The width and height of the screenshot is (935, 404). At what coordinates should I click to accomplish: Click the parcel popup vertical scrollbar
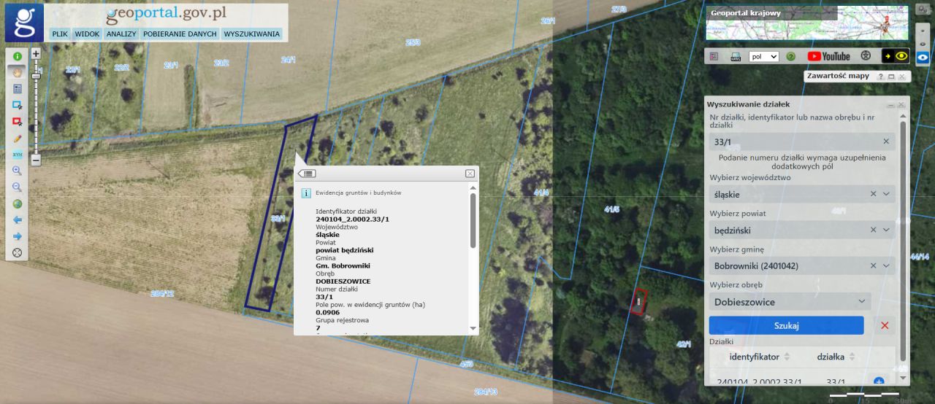(x=473, y=220)
